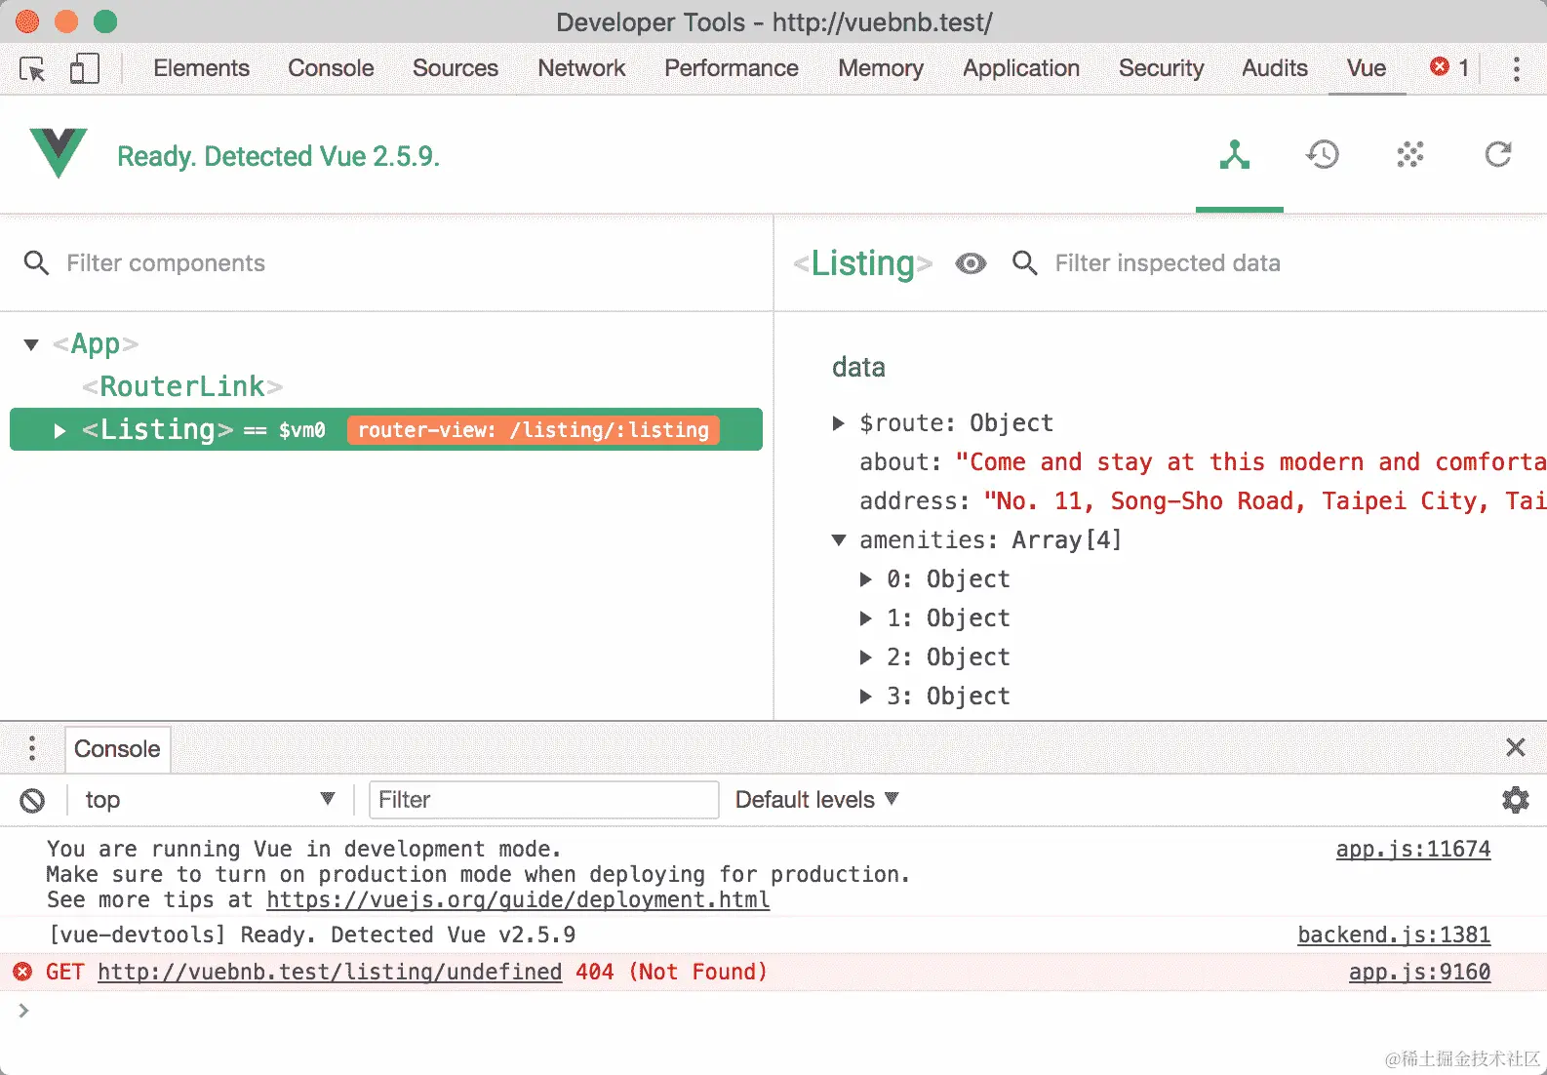The width and height of the screenshot is (1547, 1075).
Task: Expand the Listing component arrow
Action: pos(59,430)
